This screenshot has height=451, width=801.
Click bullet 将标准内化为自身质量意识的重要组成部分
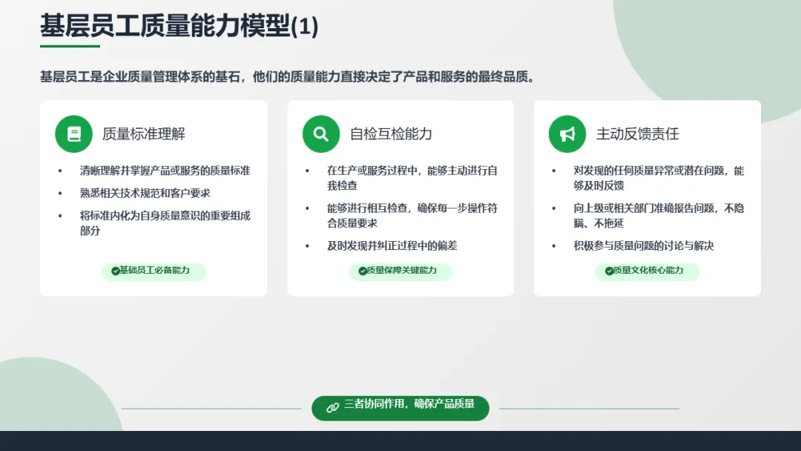tap(165, 223)
